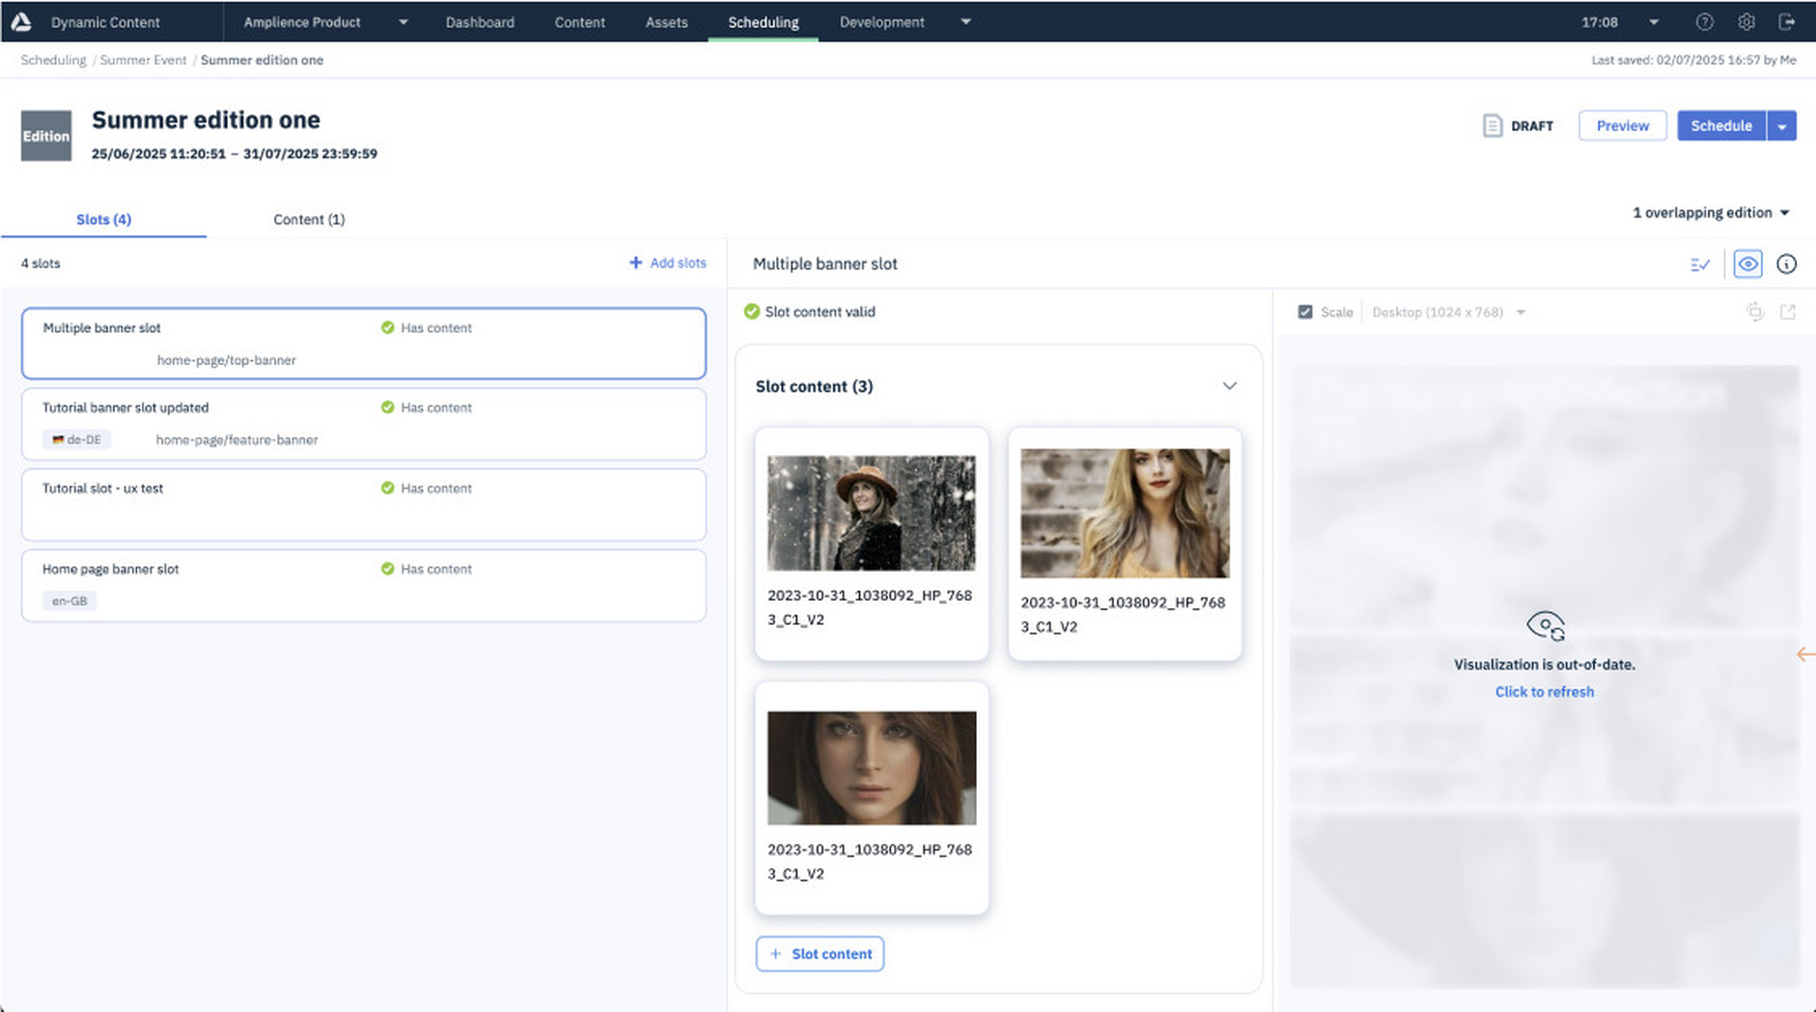The width and height of the screenshot is (1816, 1012).
Task: Click the rotate device icon
Action: [x=1754, y=312]
